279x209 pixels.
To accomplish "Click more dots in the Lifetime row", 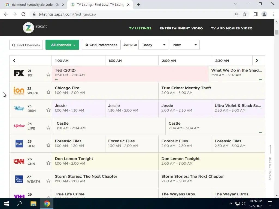I will pyautogui.click(x=260, y=133).
